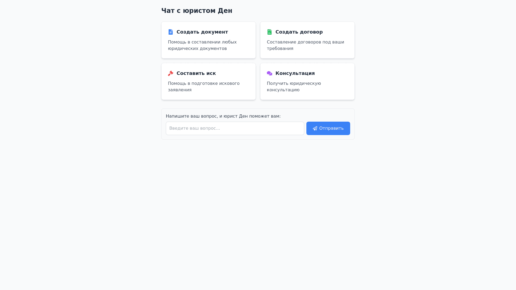Click the purple chat bubbles icon
This screenshot has height=290, width=516.
(270, 73)
